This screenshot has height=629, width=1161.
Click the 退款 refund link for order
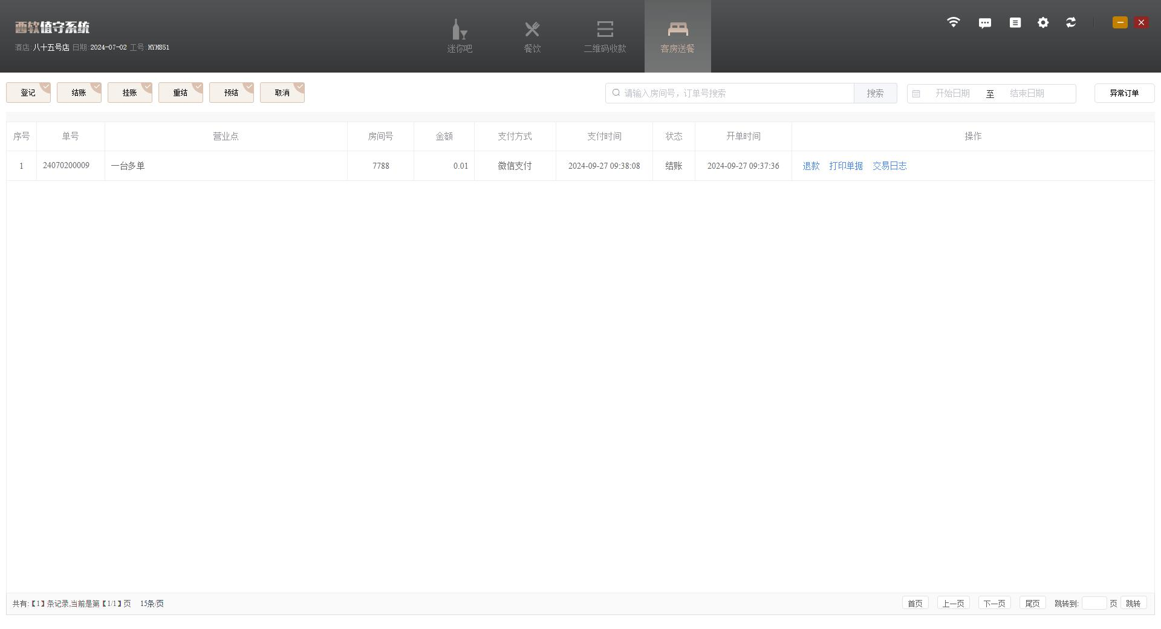coord(811,166)
